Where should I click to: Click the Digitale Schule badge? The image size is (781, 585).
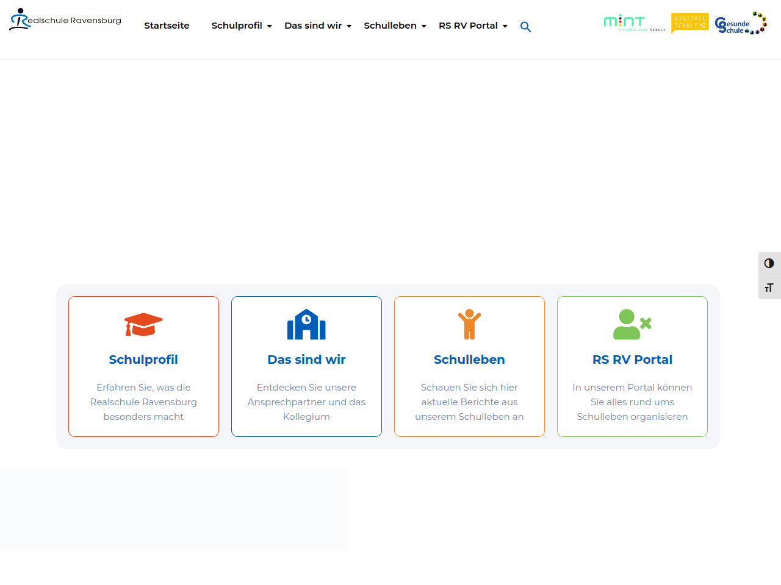(x=689, y=23)
